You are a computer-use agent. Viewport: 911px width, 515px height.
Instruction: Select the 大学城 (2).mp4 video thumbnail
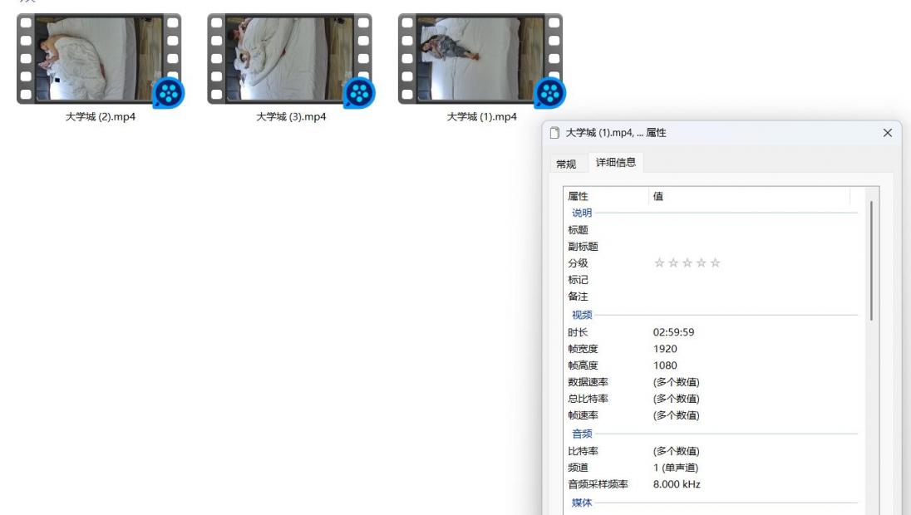click(99, 59)
